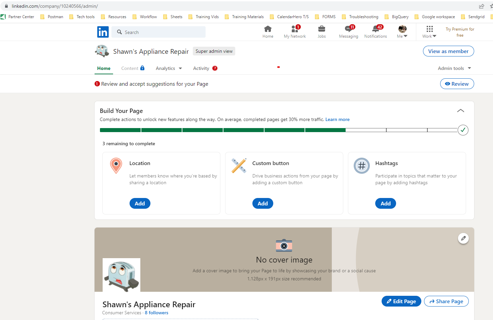Click the Location pin icon
Viewport: 493px width, 320px height.
[116, 166]
